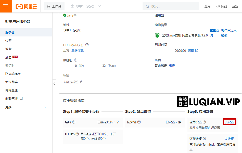Screen dimensions: 242x153
Task: Click the help icon next to DDoS攻击状态
Action: 87,45
